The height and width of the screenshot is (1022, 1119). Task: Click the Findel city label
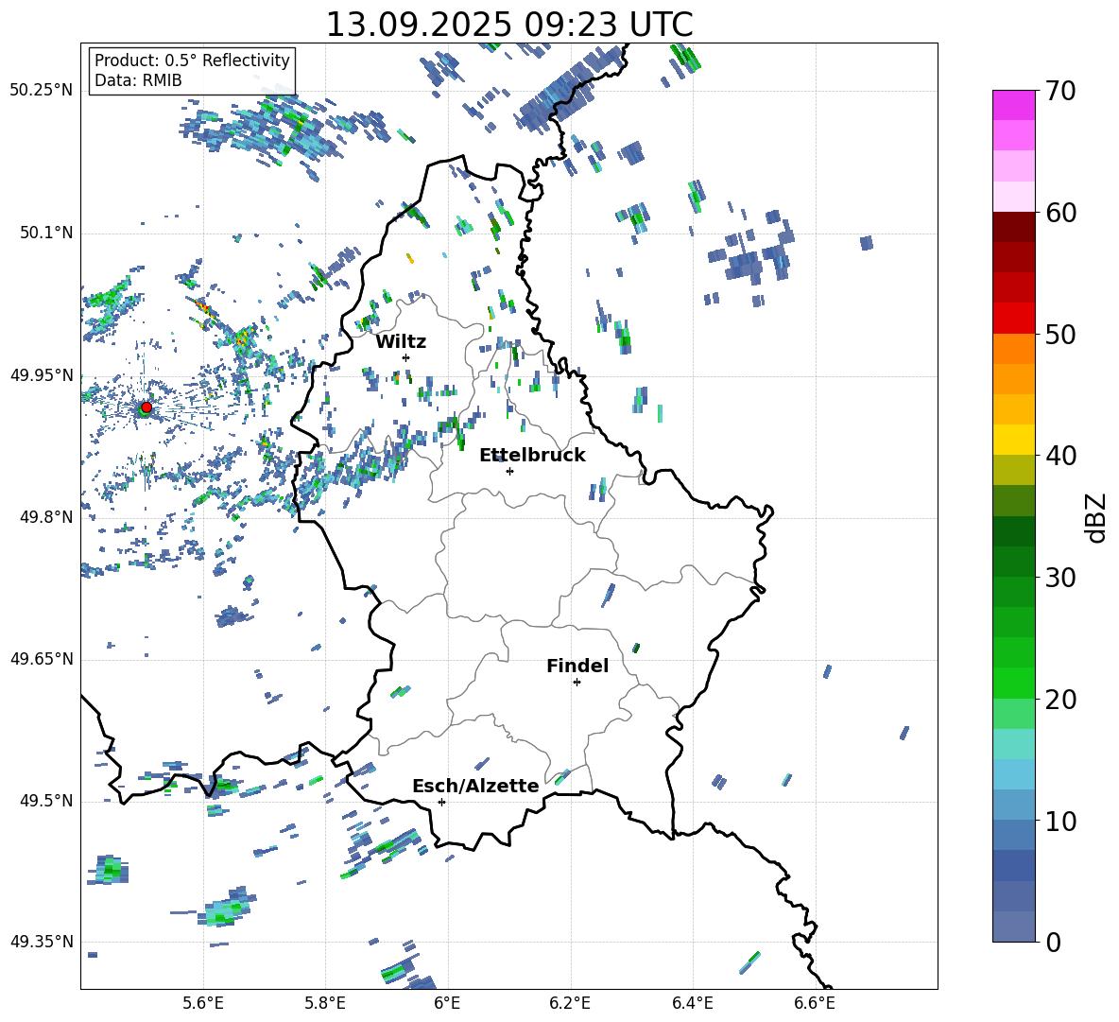pyautogui.click(x=577, y=666)
